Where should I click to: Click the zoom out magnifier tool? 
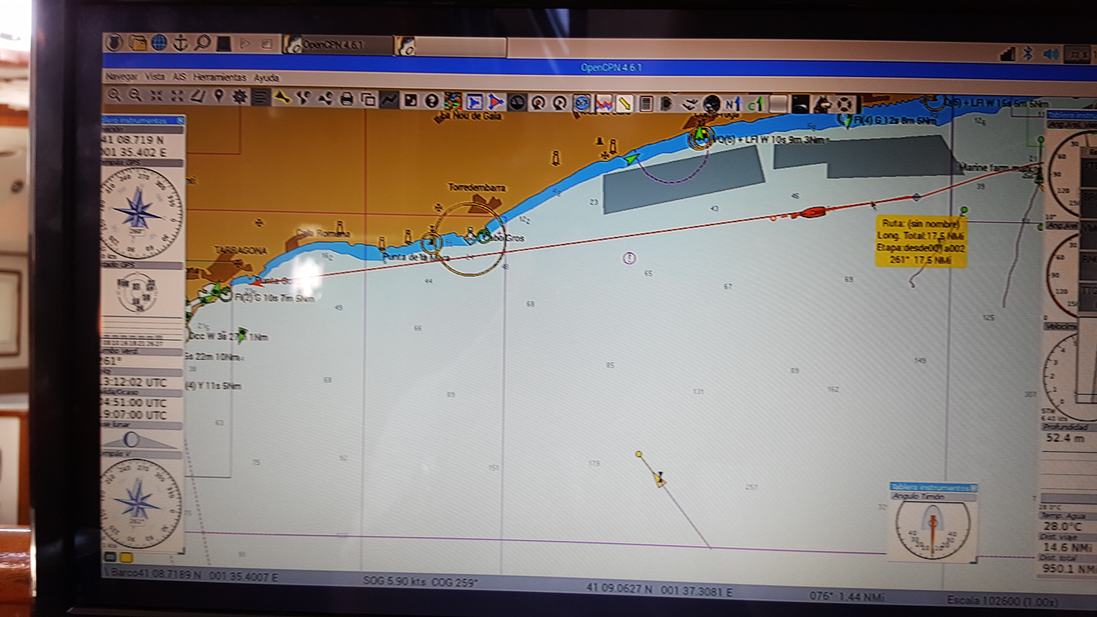tap(135, 96)
